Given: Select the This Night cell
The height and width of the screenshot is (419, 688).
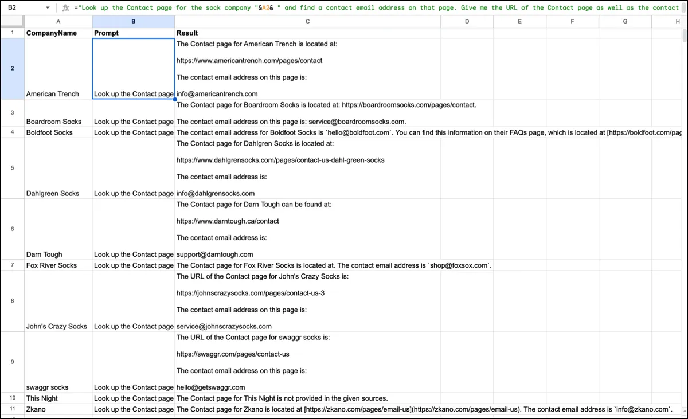Looking at the screenshot, I should [x=58, y=398].
